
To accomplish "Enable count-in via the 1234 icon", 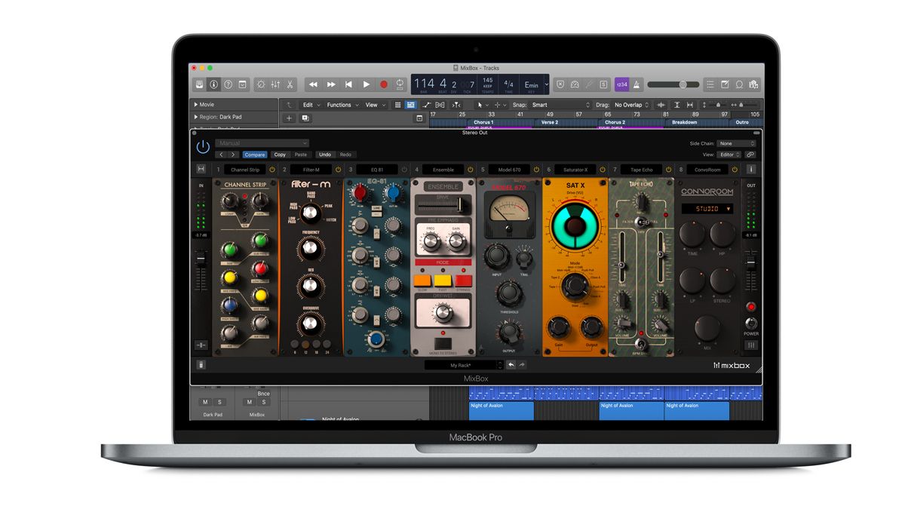I will click(621, 84).
